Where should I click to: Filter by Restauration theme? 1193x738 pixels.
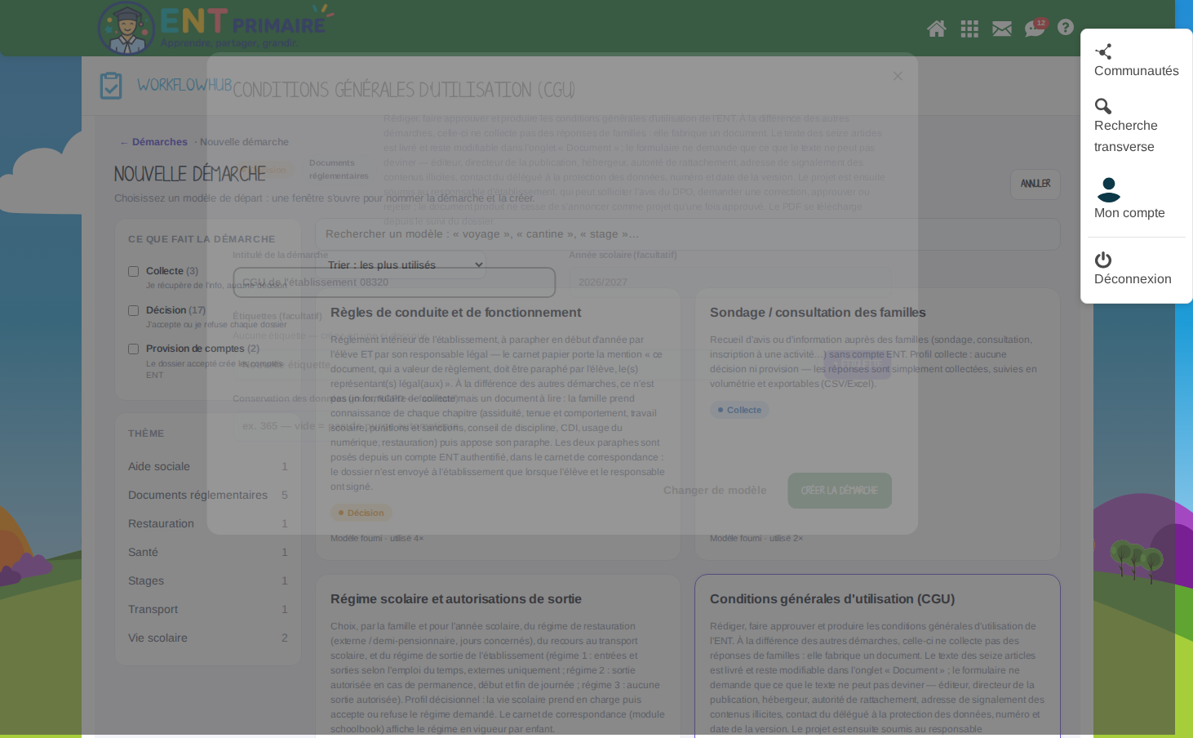208,523
